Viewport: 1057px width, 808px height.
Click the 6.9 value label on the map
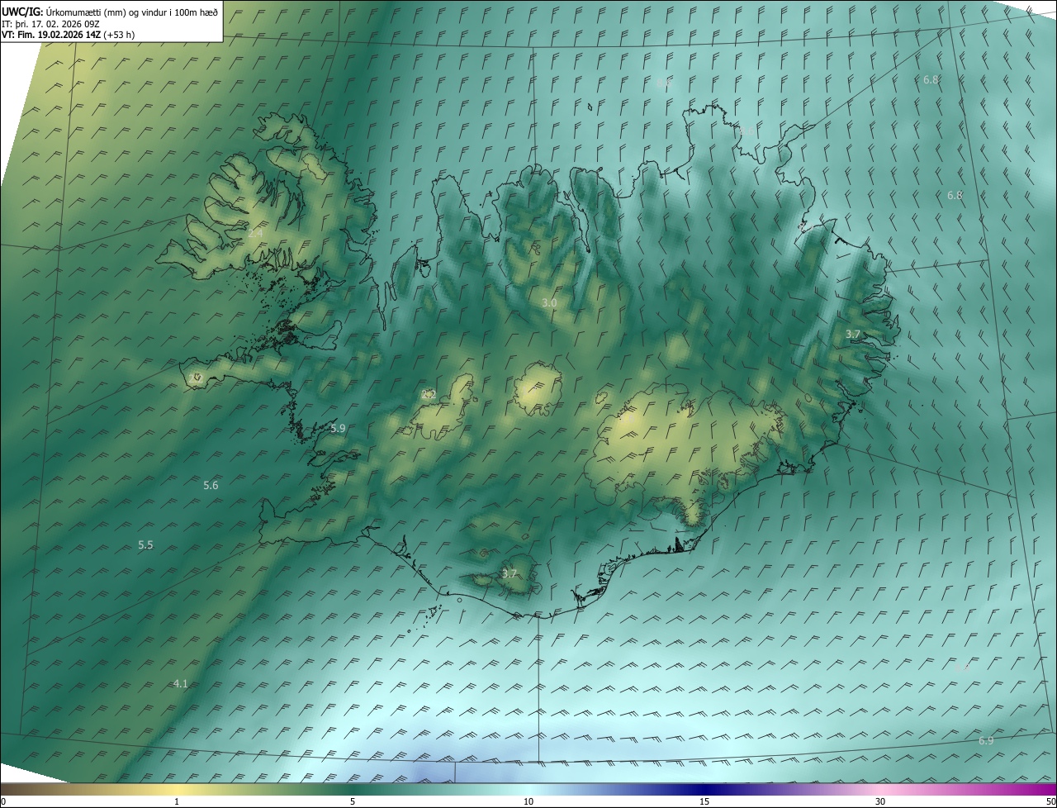[986, 741]
